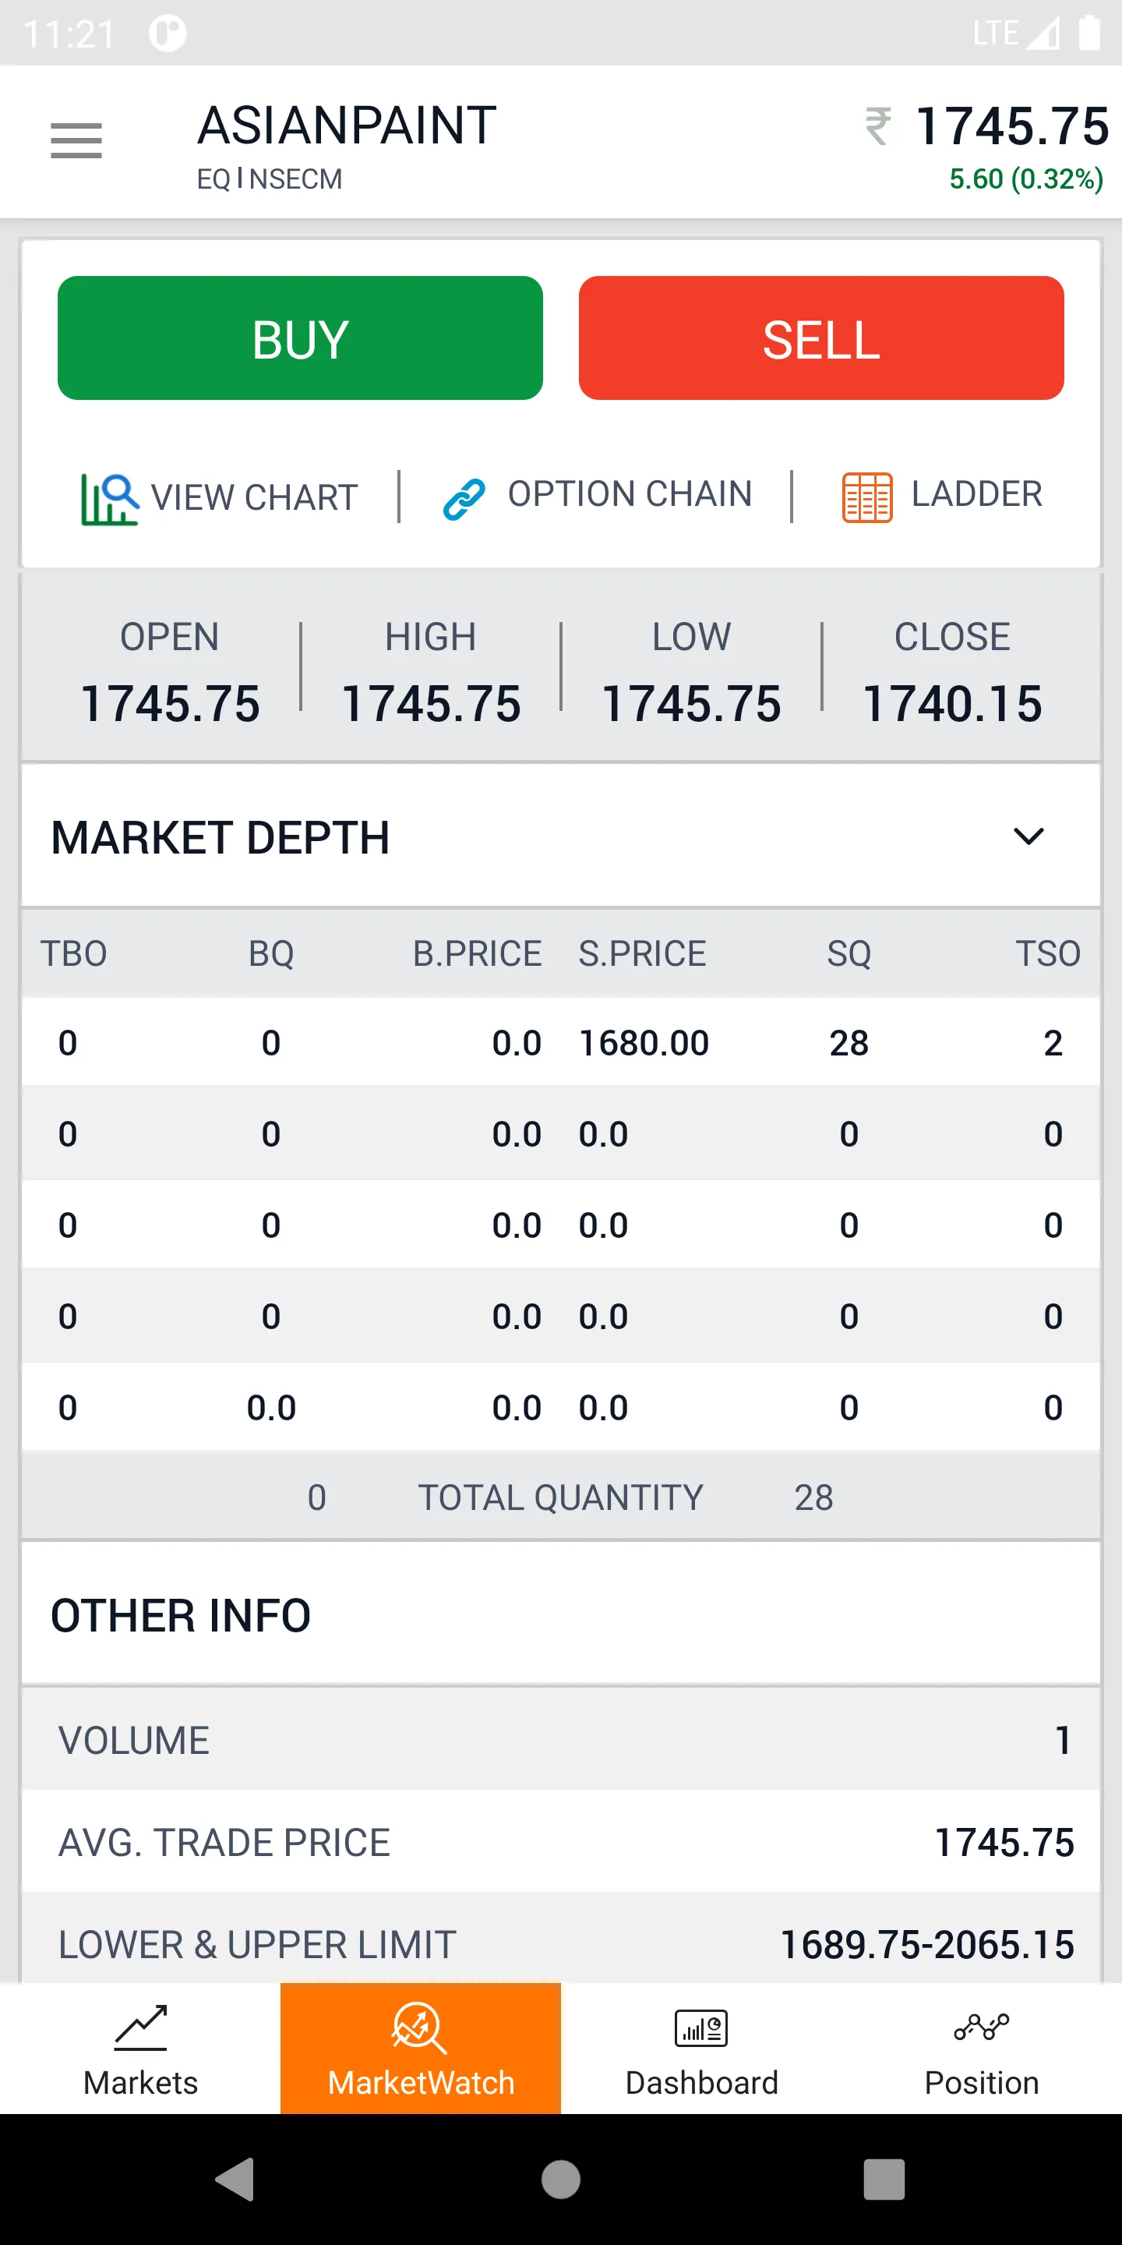Tap the ASIANPAINT stock title
Screen dimensions: 1122x2245
click(347, 126)
